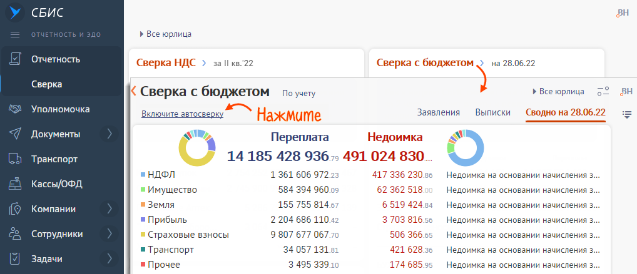Open the hamburger menu in the sidebar
The width and height of the screenshot is (637, 274).
[15, 34]
